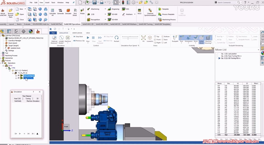Switch to the SolidCAM Turning tab
The width and height of the screenshot is (264, 145).
145,24
